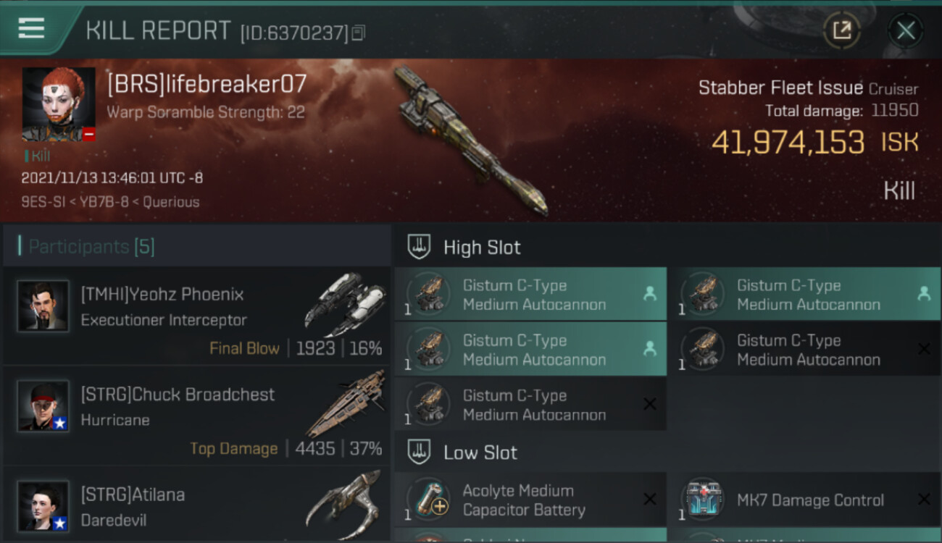Open the 9ES-SI < YB7B-8 < Querious location link

point(110,202)
